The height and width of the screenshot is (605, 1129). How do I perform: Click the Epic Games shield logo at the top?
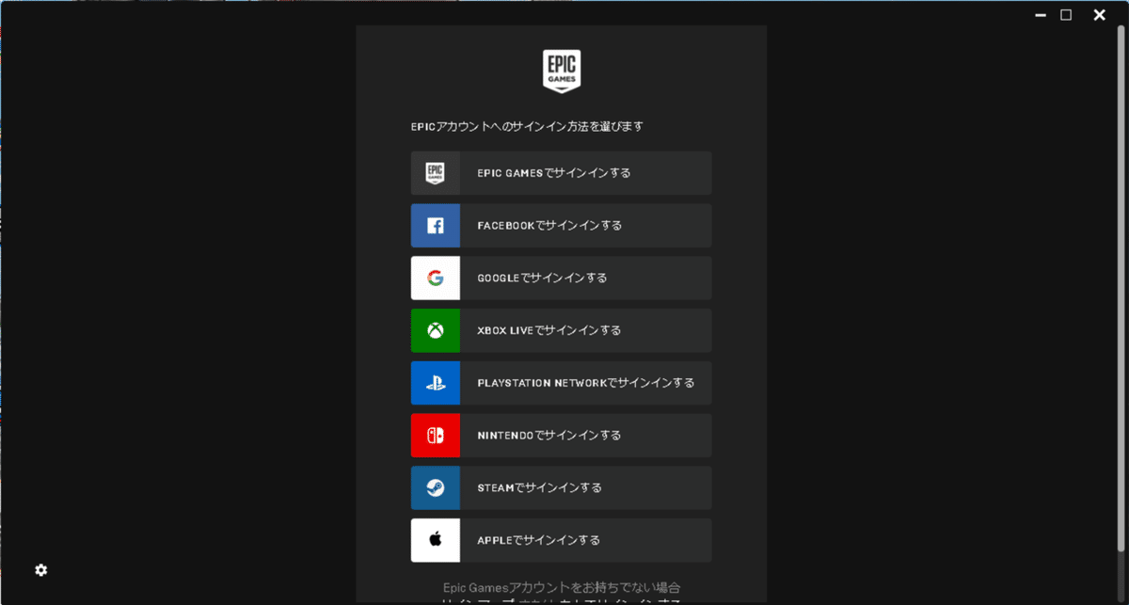(562, 71)
